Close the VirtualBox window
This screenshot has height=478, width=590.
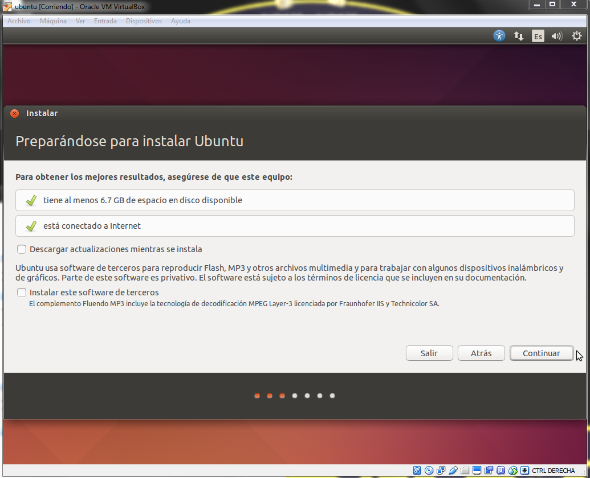[x=573, y=5]
